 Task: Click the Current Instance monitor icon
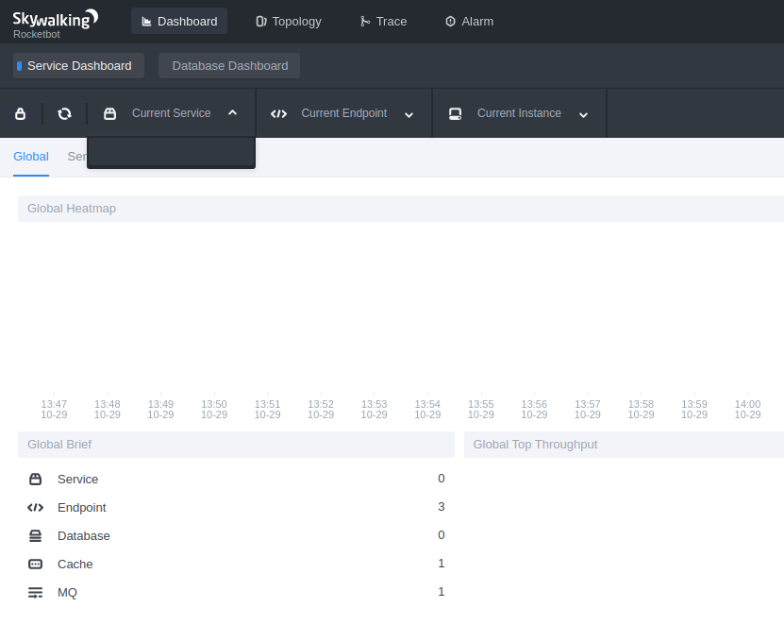[x=455, y=113]
